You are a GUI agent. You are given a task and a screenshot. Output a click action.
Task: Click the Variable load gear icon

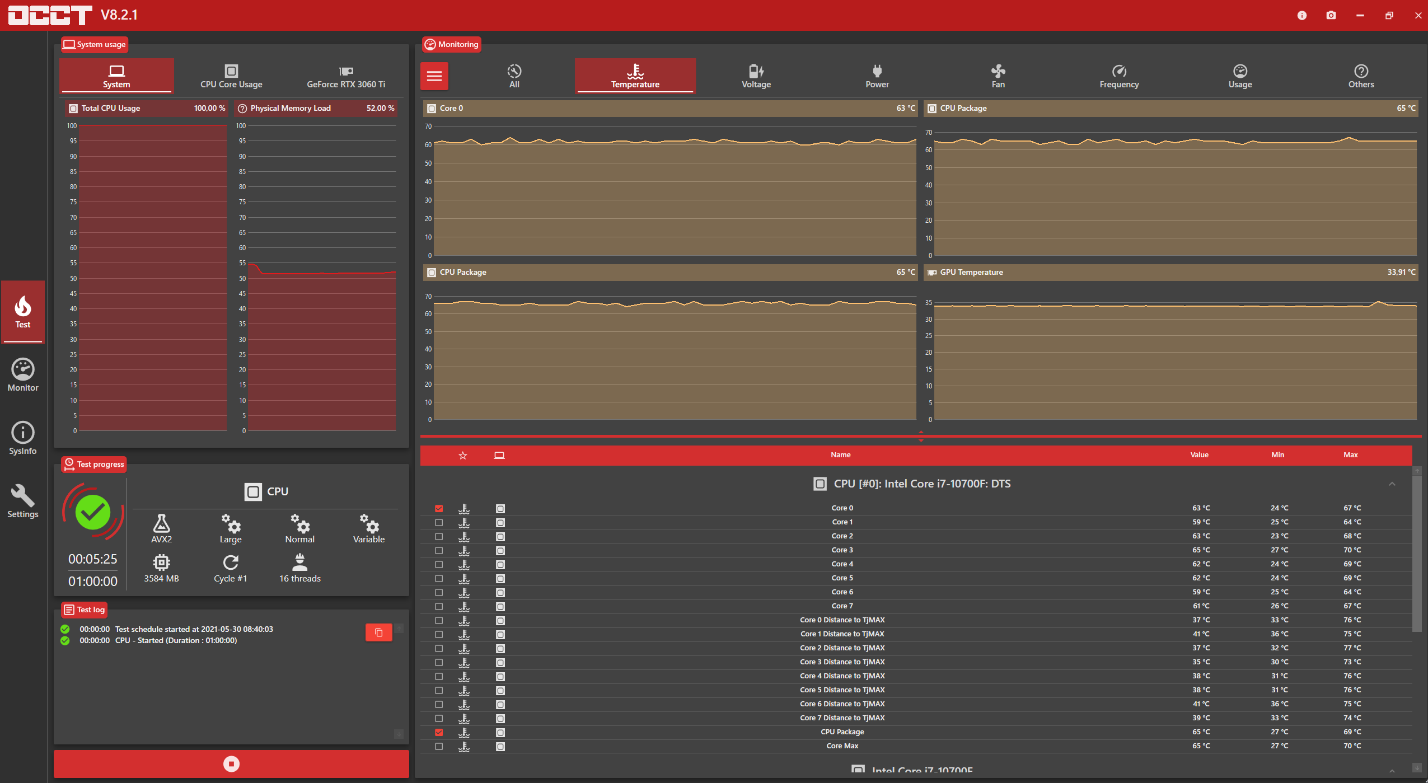[369, 523]
